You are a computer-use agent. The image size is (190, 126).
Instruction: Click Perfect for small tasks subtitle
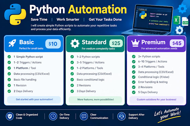pyautogui.click(x=31, y=48)
